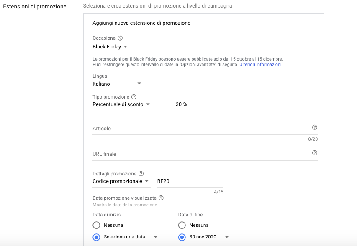Screen dimensions: 357x246
Task: Select Nessuna under Data di inizio
Action: [x=96, y=225]
